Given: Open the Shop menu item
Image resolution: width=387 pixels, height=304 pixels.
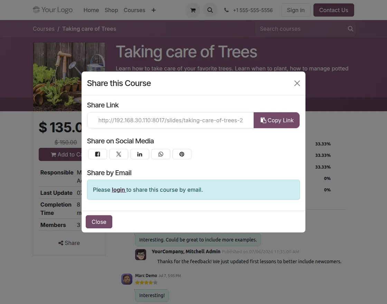Looking at the screenshot, I should (111, 10).
